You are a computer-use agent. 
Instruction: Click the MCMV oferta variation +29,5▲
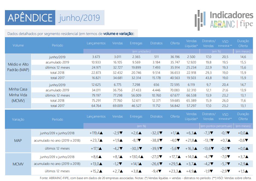(175, 164)
